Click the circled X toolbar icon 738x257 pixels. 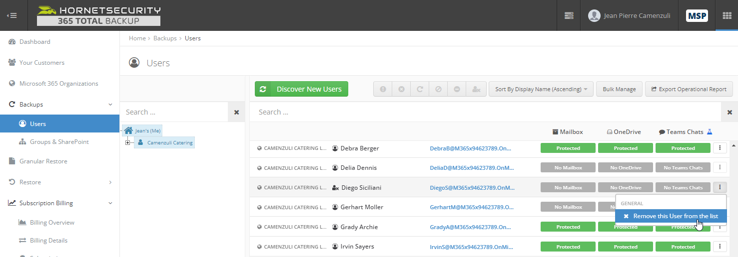coord(401,89)
